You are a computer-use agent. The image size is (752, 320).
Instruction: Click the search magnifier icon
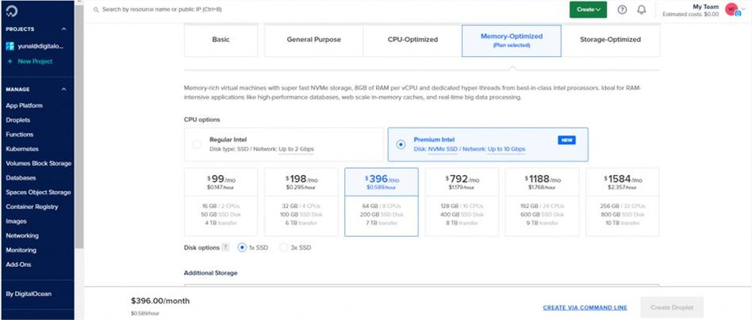(x=96, y=10)
